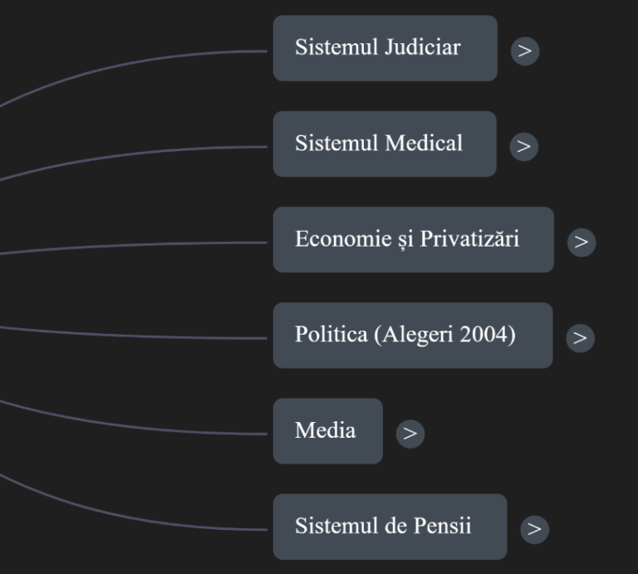Expand the Media node arrow
The image size is (638, 574).
[x=410, y=434]
